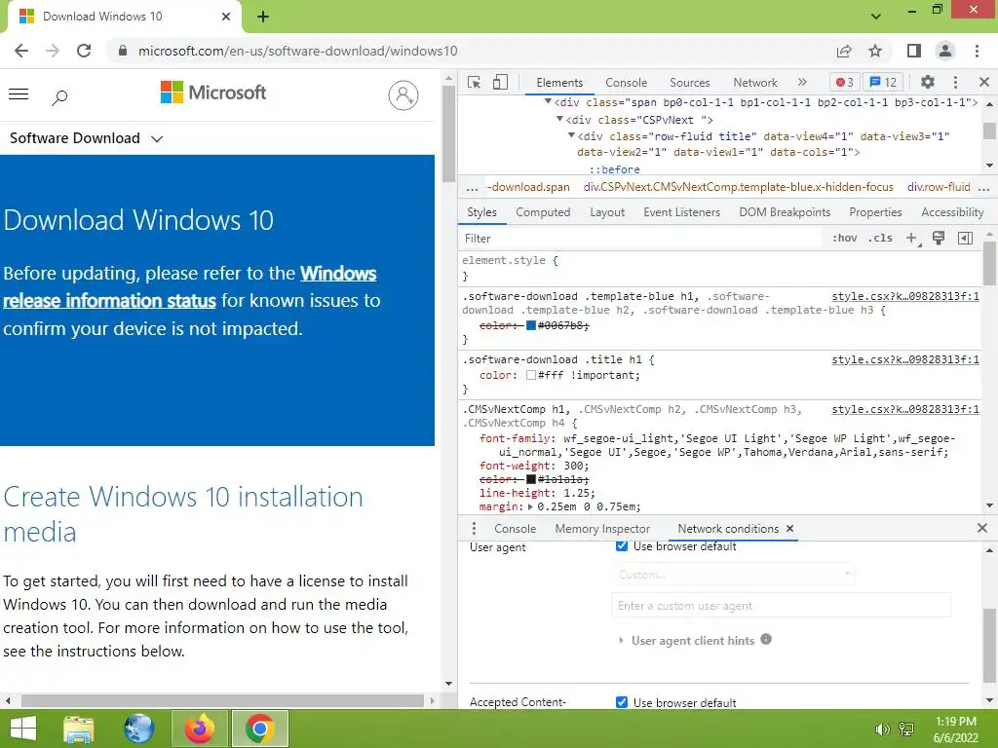Image resolution: width=998 pixels, height=748 pixels.
Task: Click the #fff white color swatch
Action: [531, 375]
